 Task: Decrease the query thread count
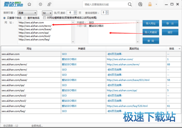click(107, 13)
